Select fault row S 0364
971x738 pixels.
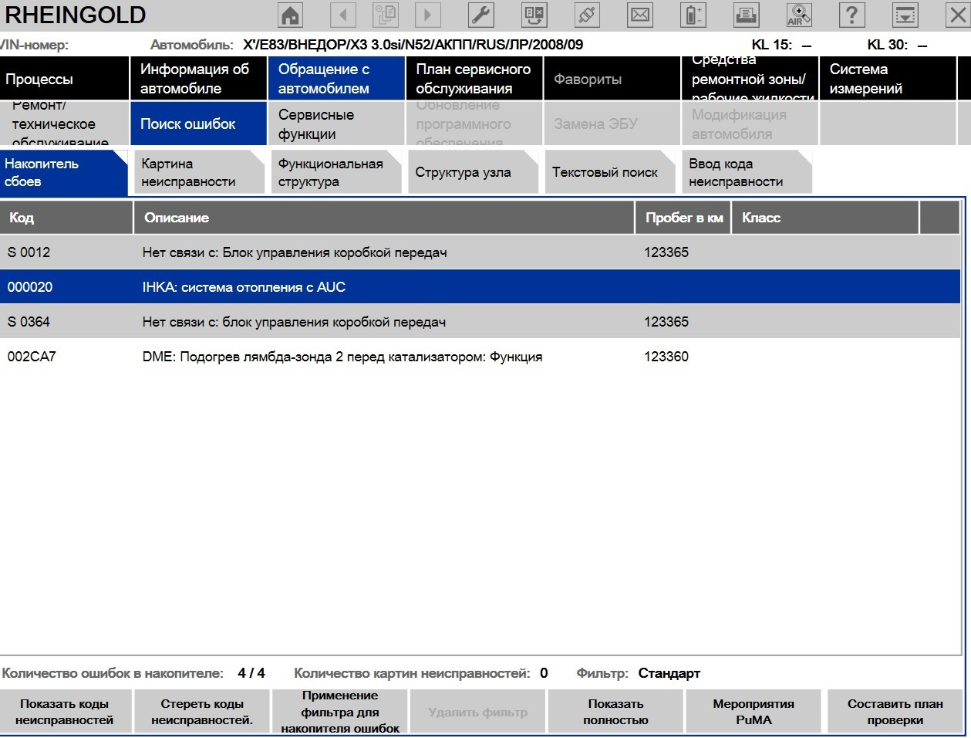[x=480, y=322]
